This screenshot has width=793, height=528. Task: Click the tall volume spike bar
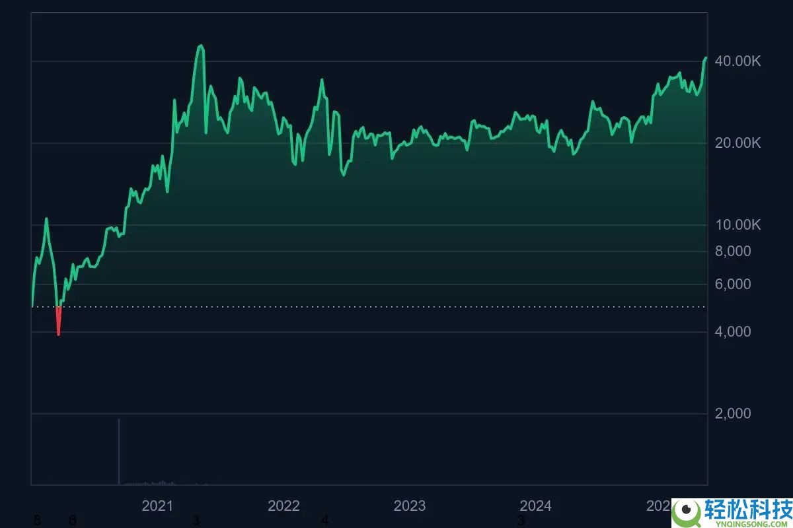point(119,451)
